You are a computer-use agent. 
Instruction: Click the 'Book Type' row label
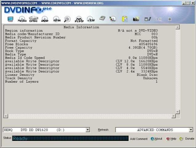coord(14,51)
